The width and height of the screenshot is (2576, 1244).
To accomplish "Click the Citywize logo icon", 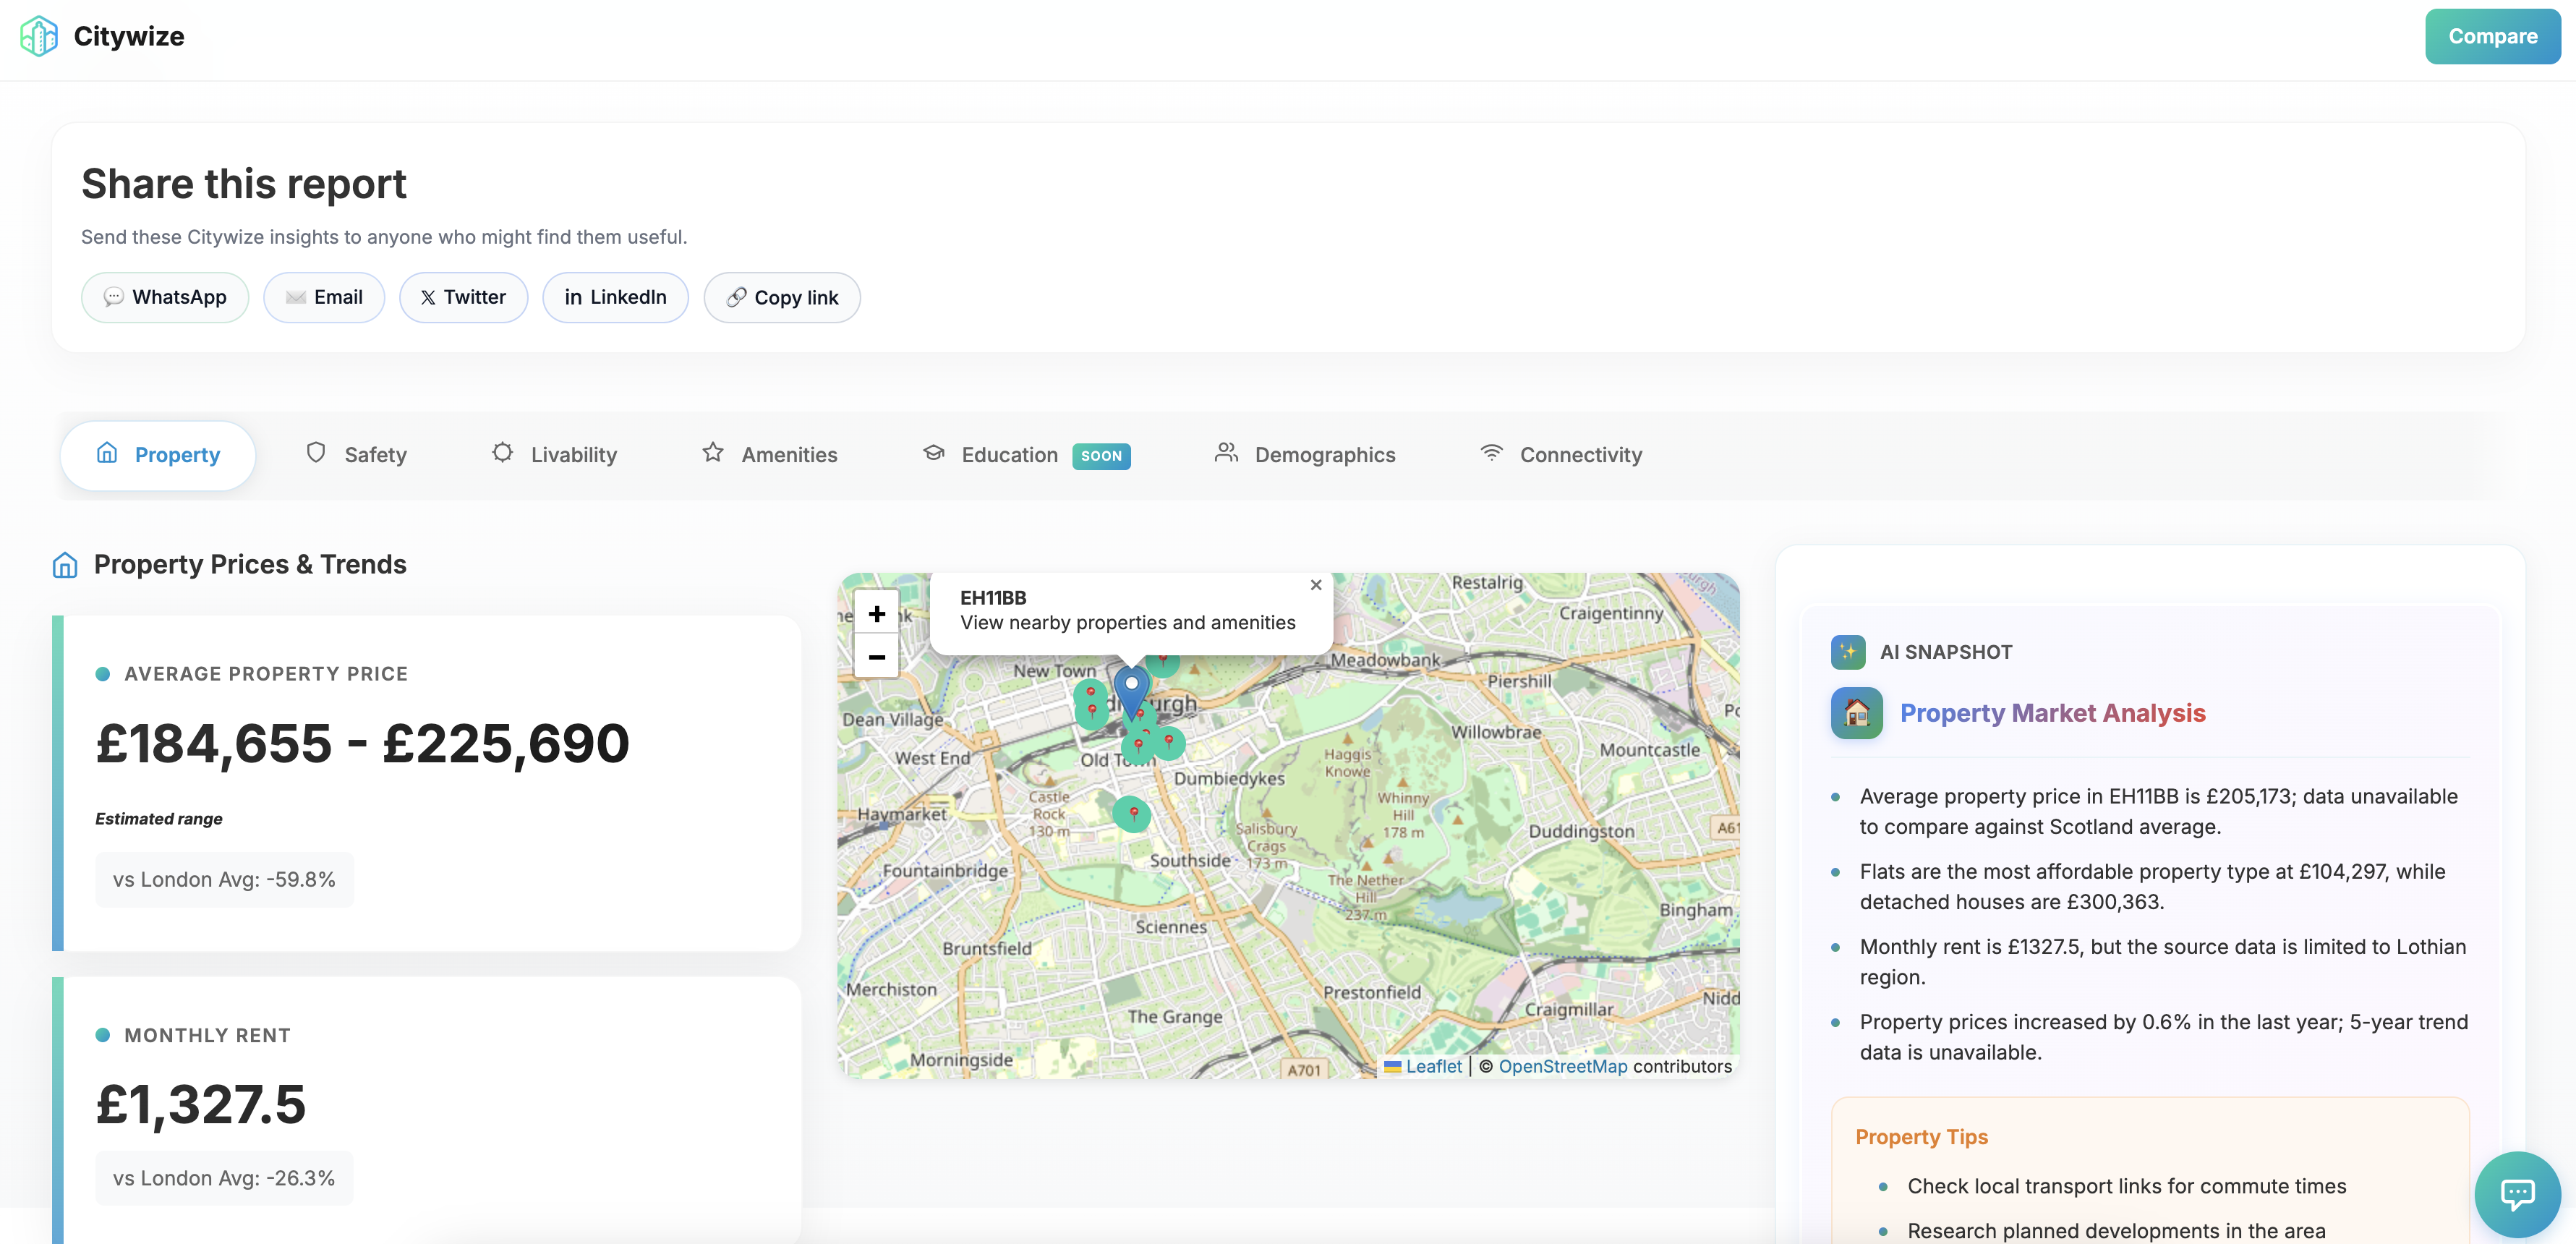I will [38, 36].
